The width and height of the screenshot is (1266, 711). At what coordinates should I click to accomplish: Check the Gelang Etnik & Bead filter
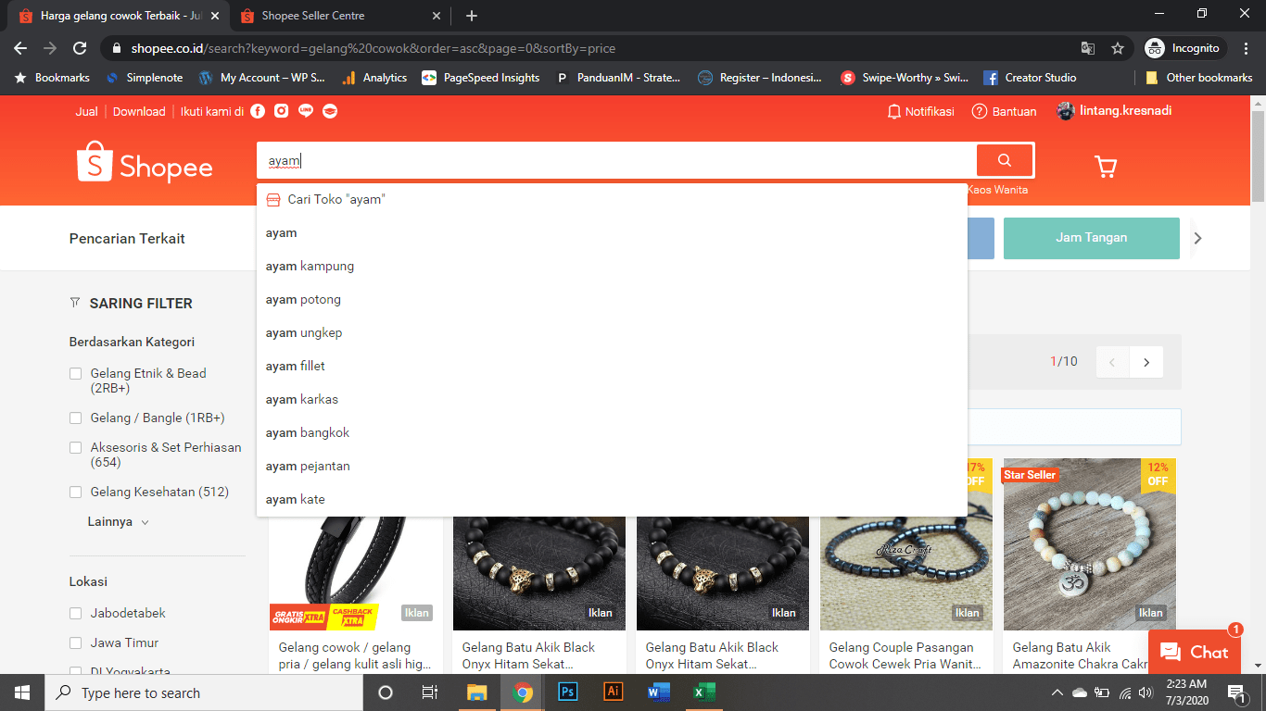[x=75, y=373]
